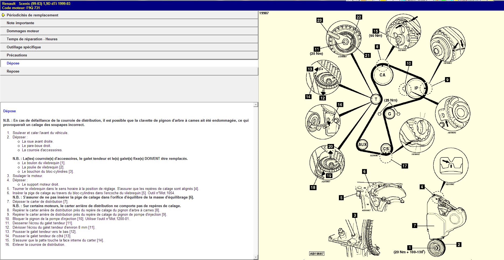Click the scroll down arrow of the text panel

(256, 257)
